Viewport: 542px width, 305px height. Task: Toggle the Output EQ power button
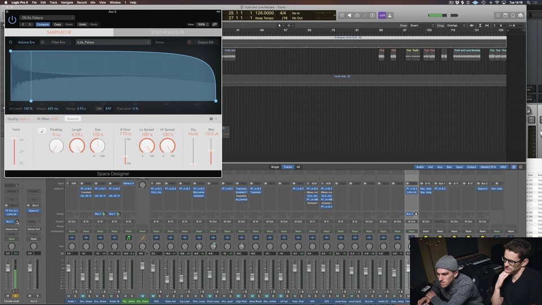(x=189, y=42)
